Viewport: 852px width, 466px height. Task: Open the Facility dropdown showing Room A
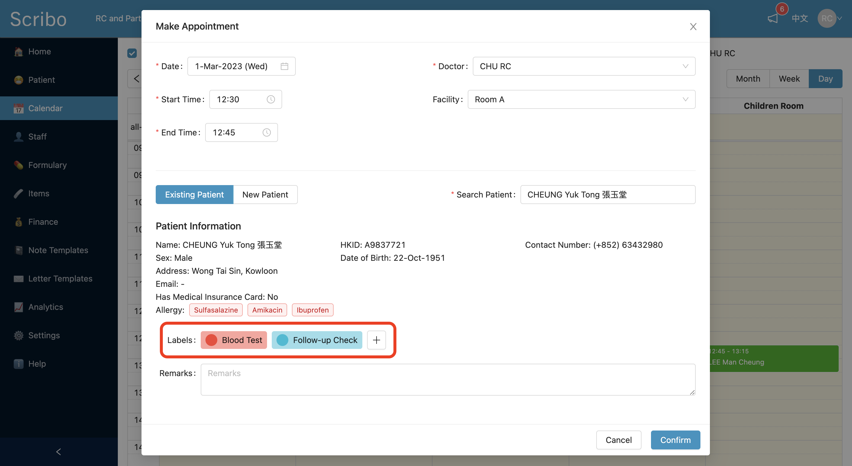tap(581, 99)
